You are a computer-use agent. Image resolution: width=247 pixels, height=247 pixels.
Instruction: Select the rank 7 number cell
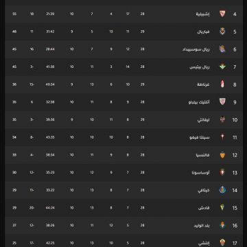click(x=235, y=67)
